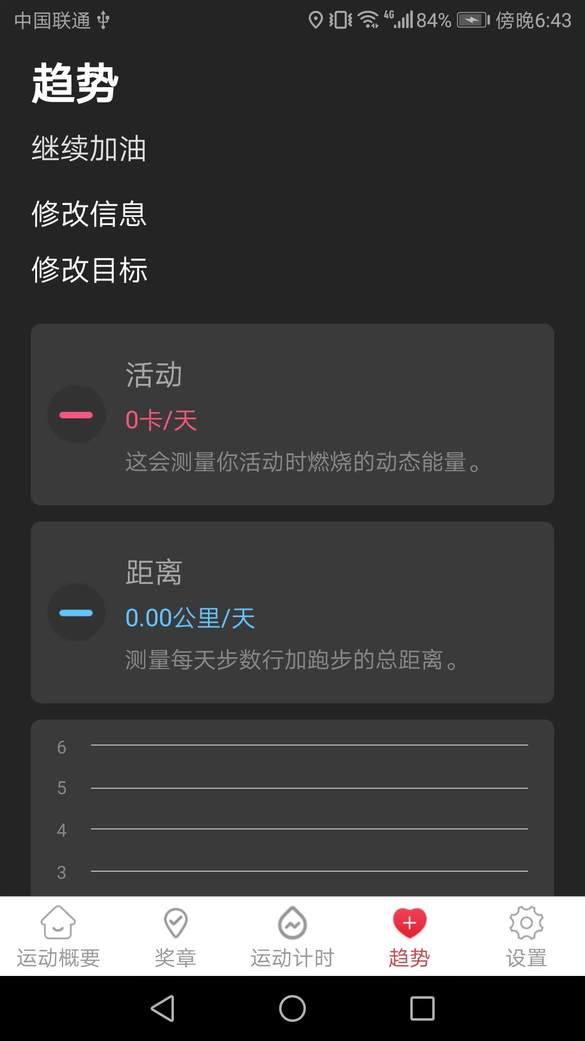Open the recent apps square button
Screen dimensions: 585x1041
(422, 1008)
